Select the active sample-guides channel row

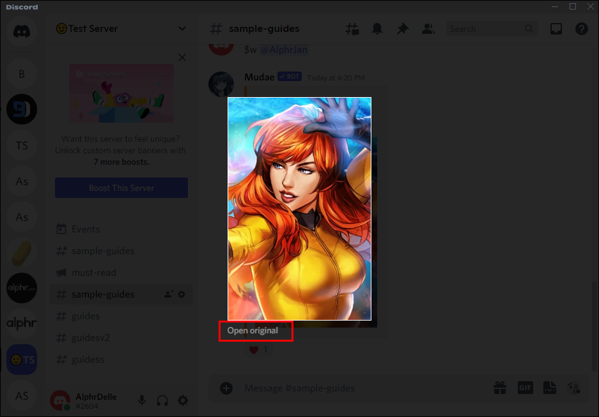(121, 294)
